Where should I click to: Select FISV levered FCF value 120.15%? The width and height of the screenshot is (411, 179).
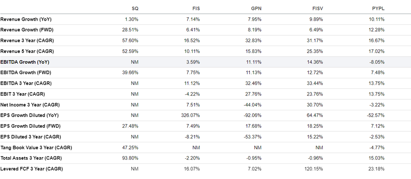click(x=315, y=169)
